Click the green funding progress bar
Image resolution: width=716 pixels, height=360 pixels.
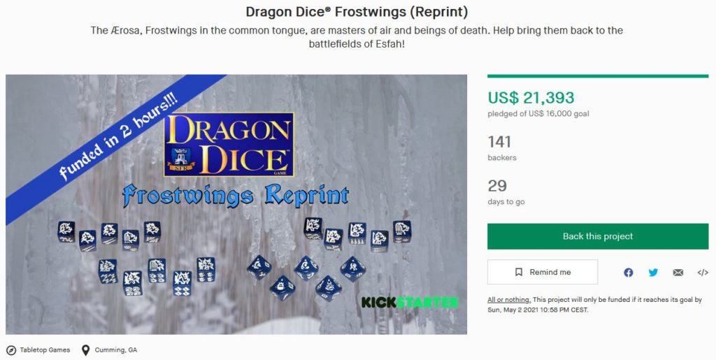[598, 76]
